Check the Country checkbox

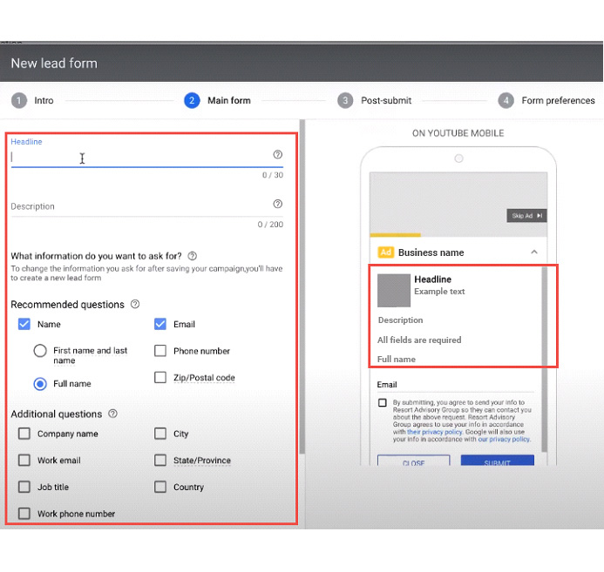tap(159, 487)
